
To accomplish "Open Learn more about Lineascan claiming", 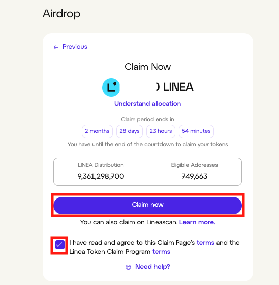I will coord(197,222).
